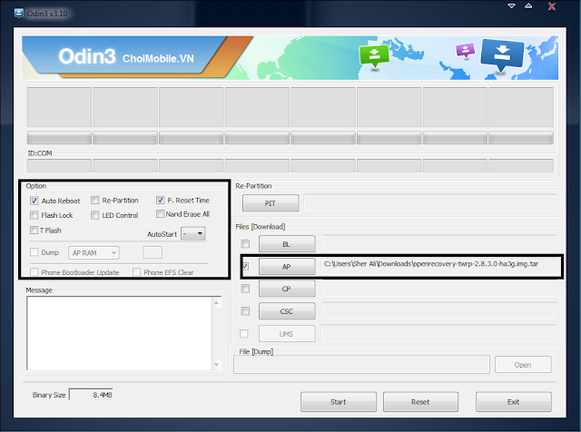Viewport: 581px width, 432px height.
Task: Click the title bar up-arrow icon
Action: 528,5
